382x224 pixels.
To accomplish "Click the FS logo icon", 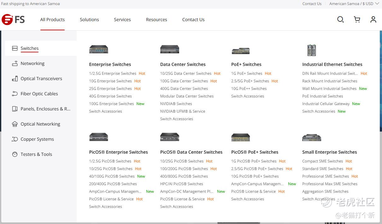I will (13, 20).
